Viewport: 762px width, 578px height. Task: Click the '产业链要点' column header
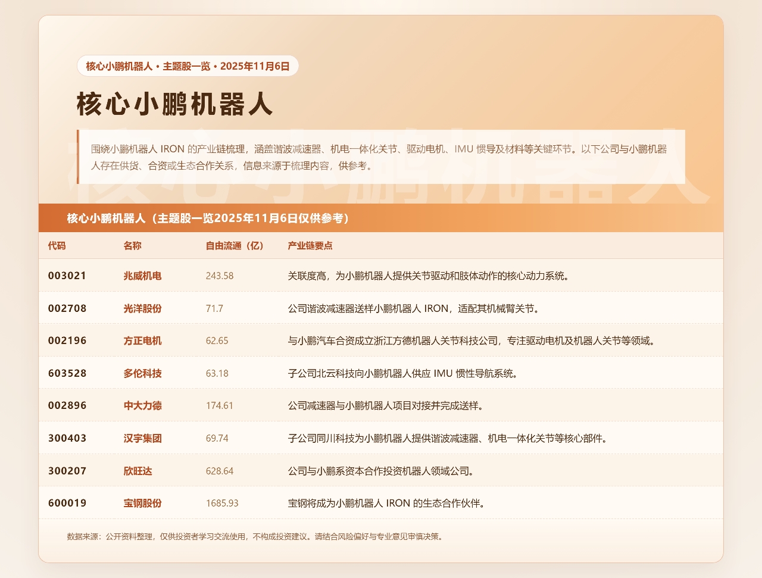310,246
